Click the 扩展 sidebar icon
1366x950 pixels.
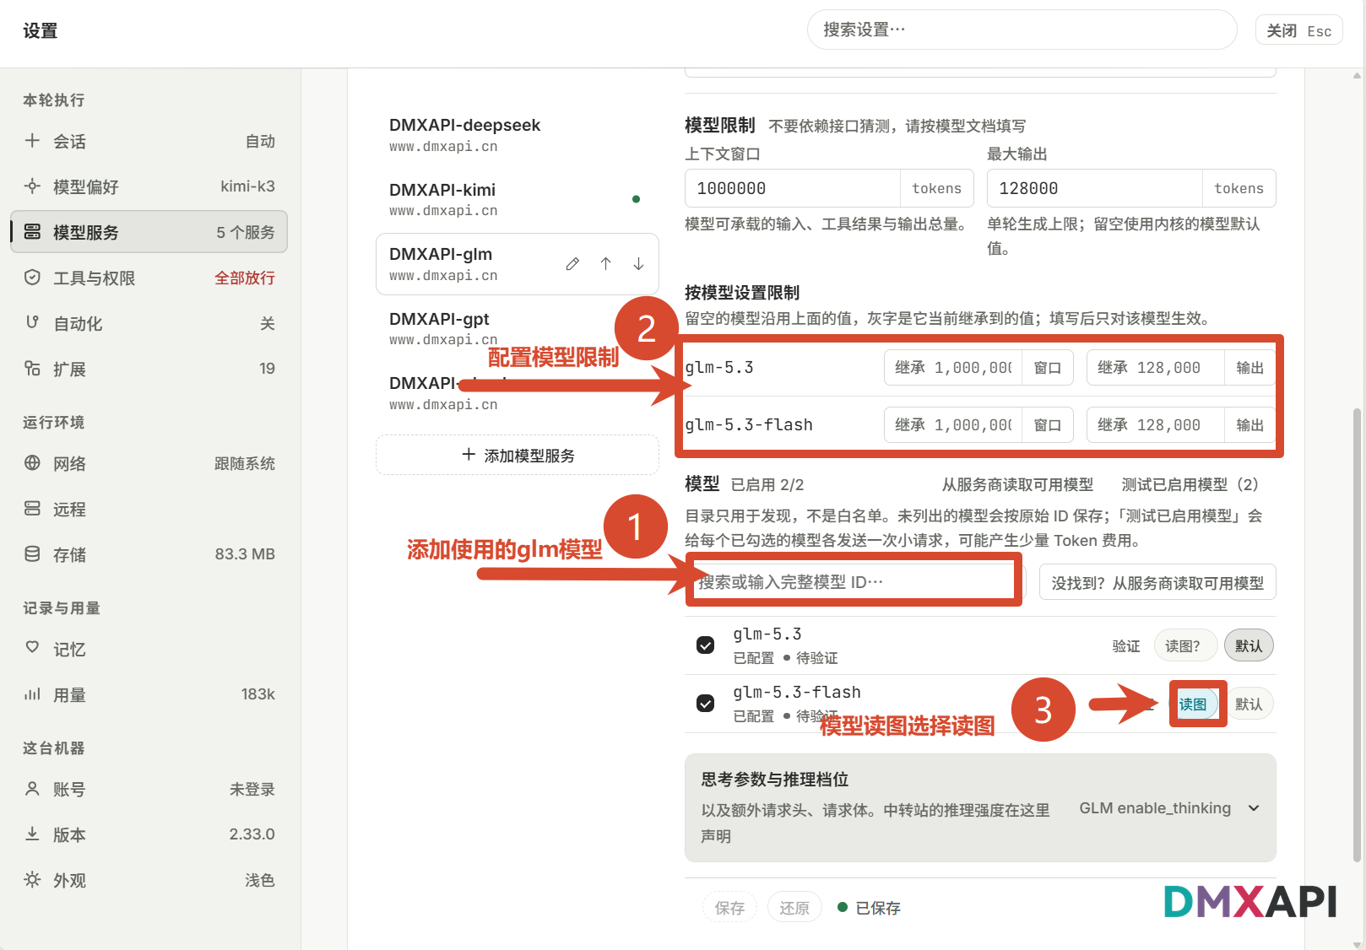pos(32,368)
